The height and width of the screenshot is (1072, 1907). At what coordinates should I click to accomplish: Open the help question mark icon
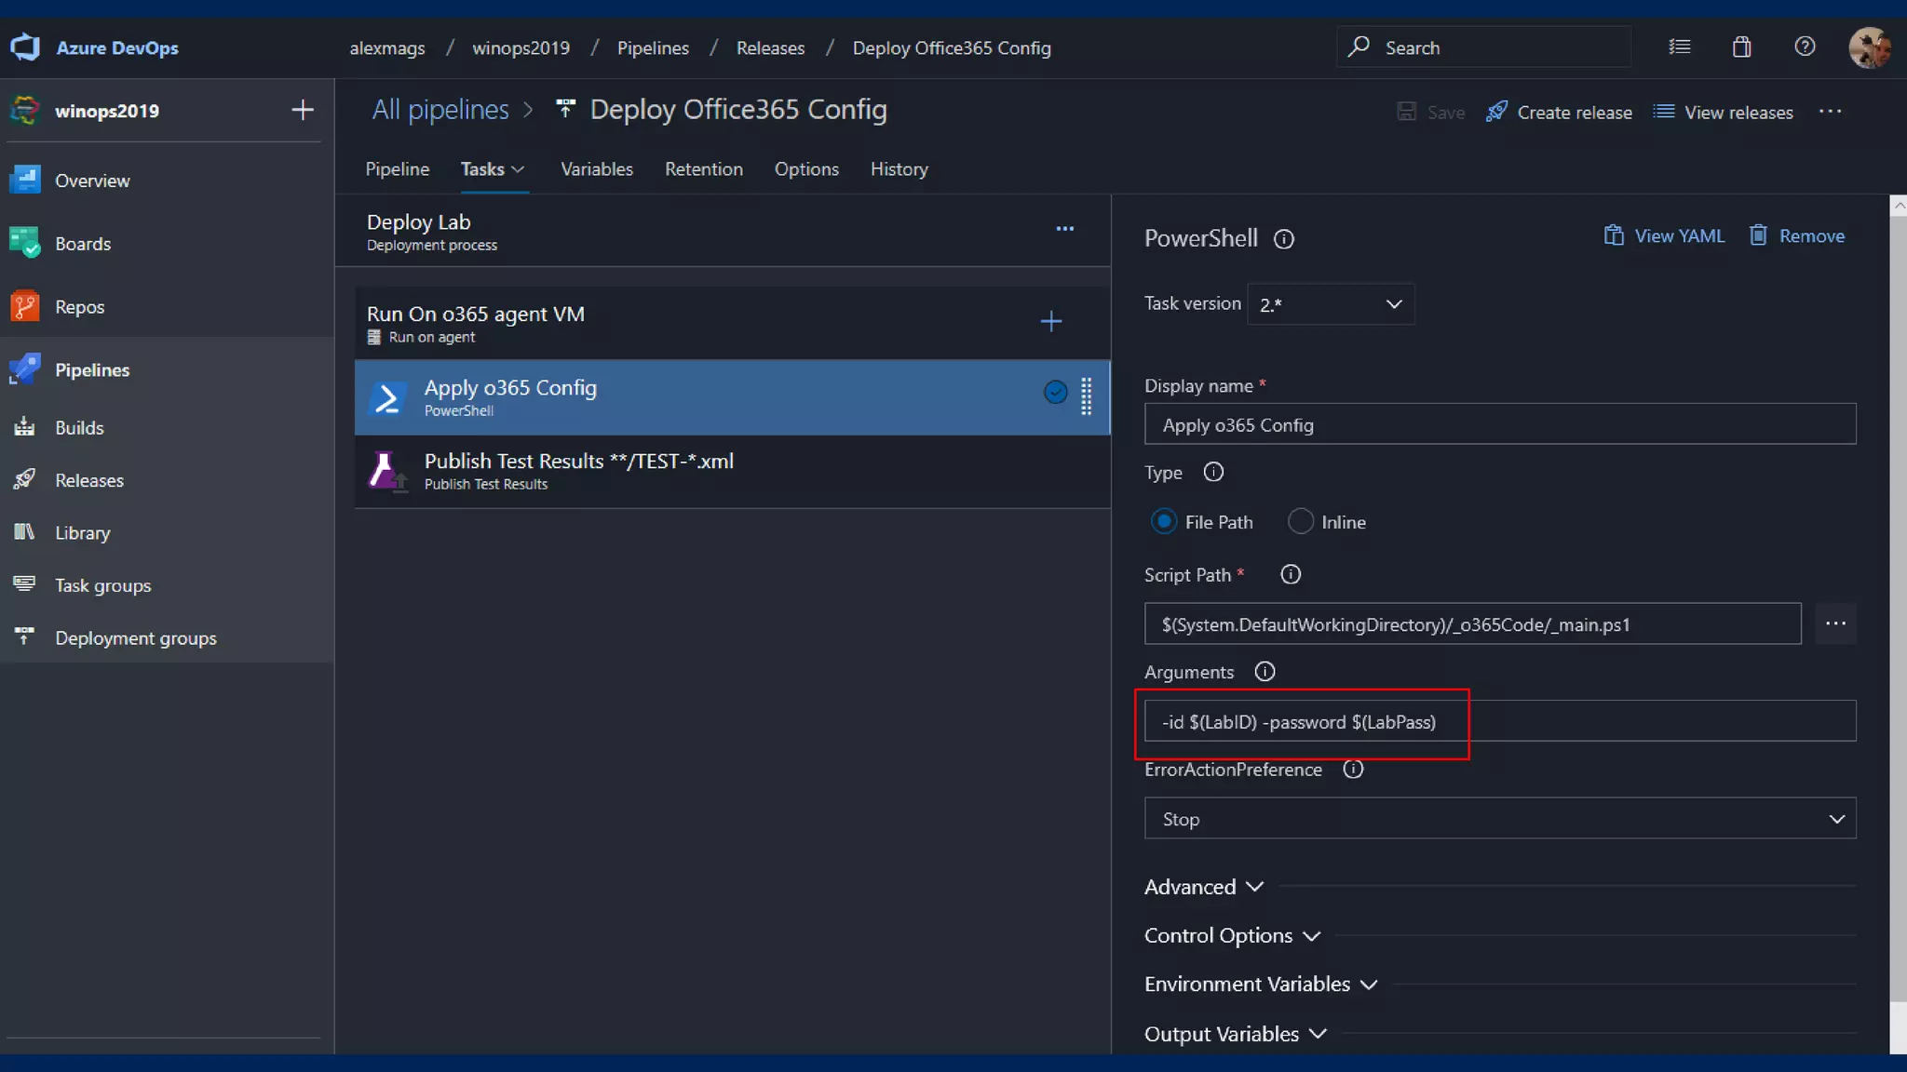click(1805, 47)
